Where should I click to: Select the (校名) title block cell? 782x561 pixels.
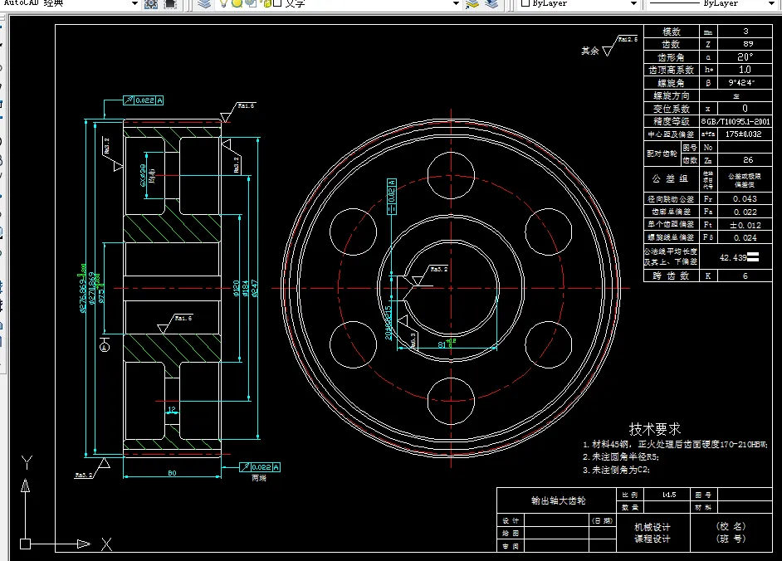731,527
